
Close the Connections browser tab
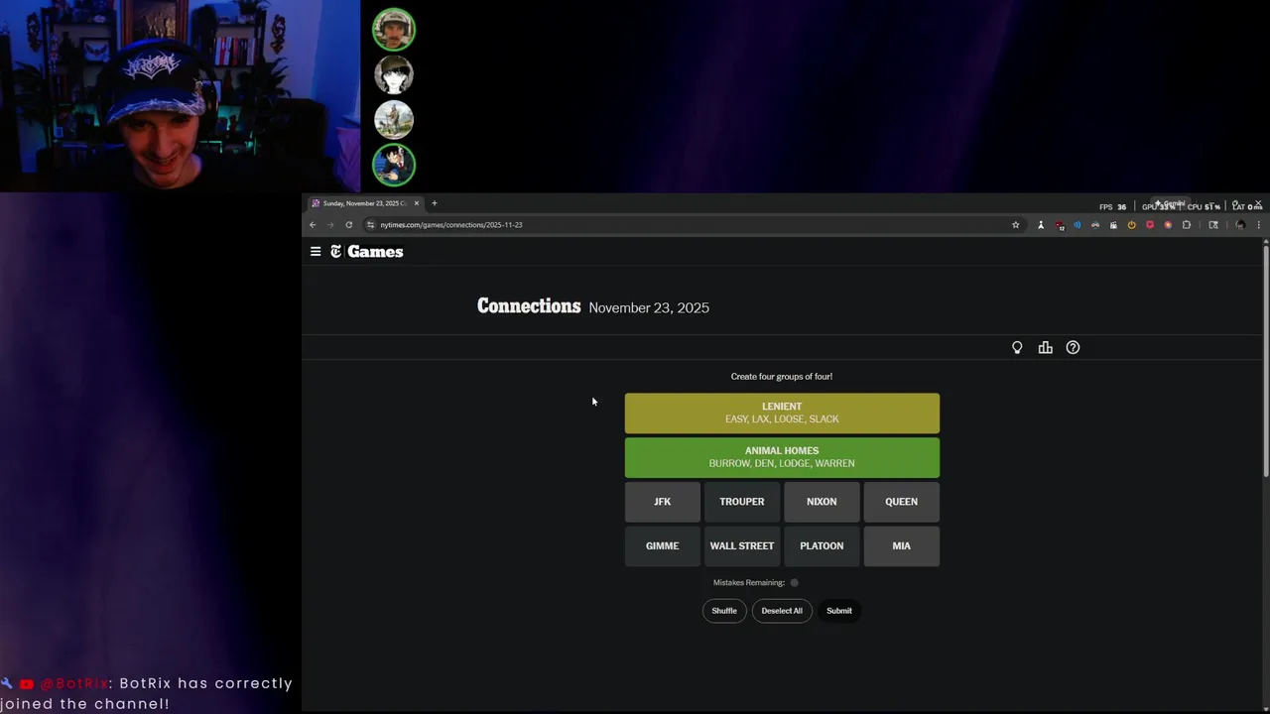click(x=417, y=203)
